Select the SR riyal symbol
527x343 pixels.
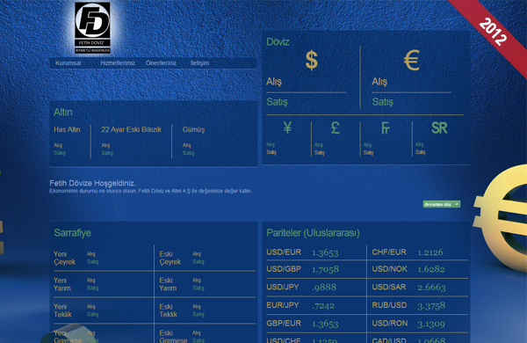[x=439, y=128]
